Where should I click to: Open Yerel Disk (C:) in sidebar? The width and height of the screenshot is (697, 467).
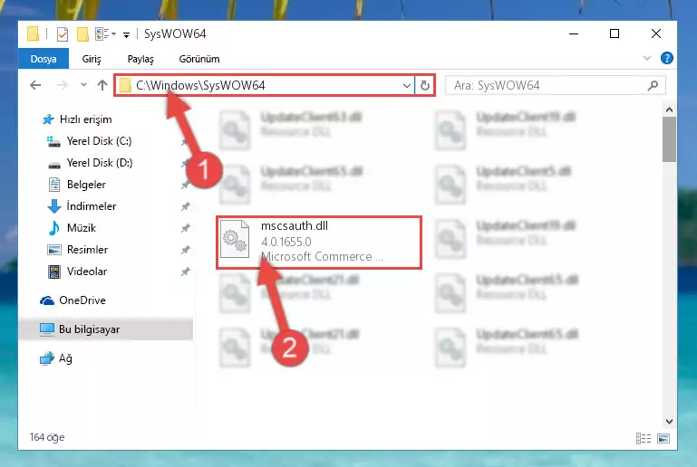coord(99,141)
